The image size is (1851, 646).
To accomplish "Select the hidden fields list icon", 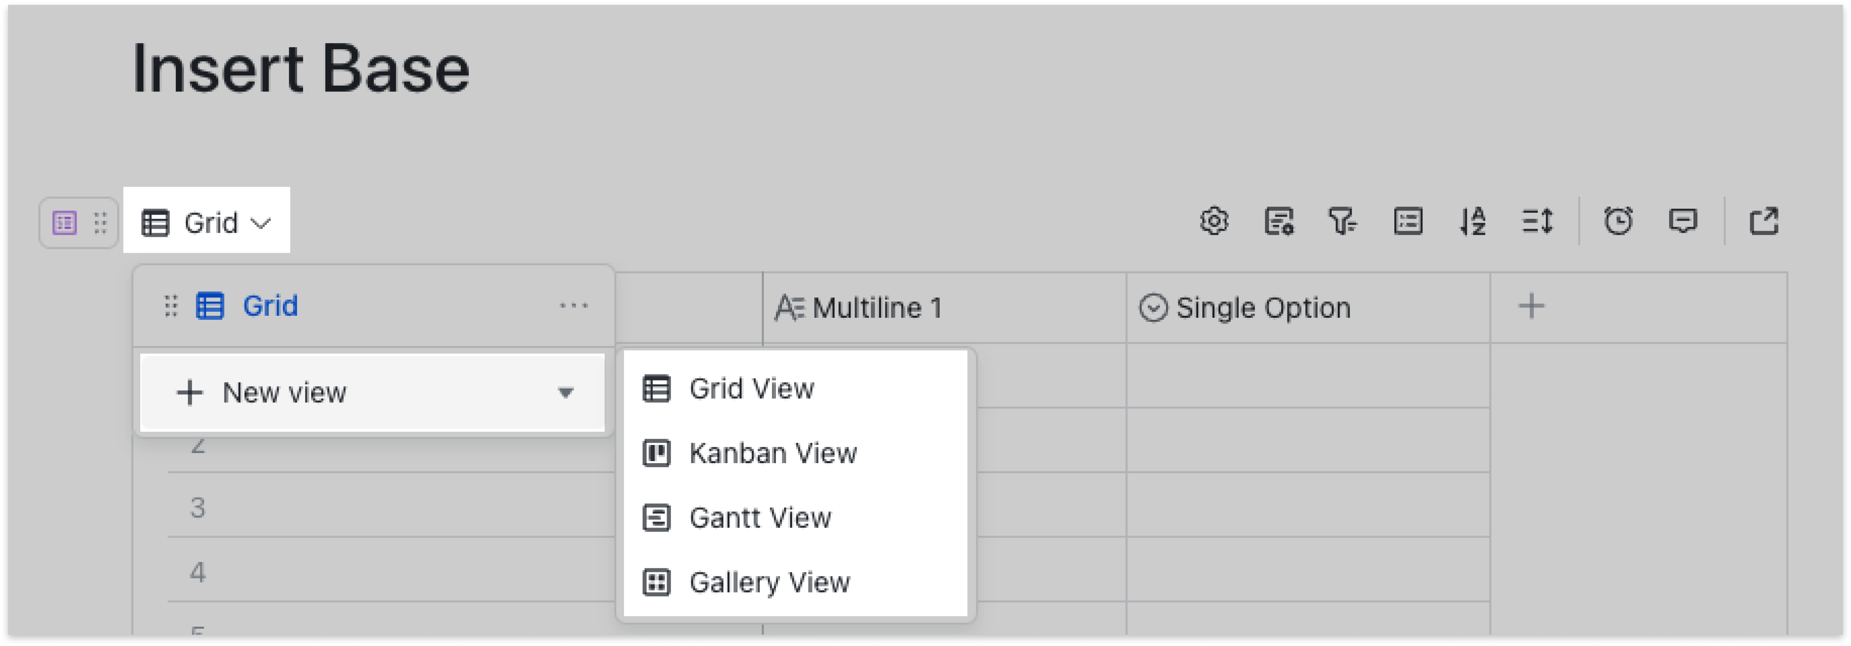I will click(x=1408, y=222).
